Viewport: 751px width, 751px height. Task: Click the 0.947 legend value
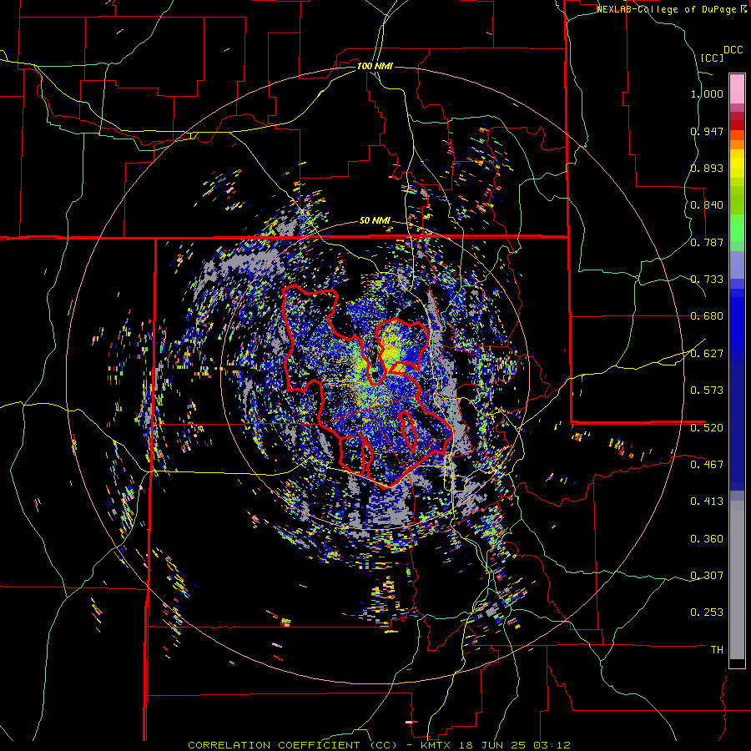pyautogui.click(x=707, y=131)
